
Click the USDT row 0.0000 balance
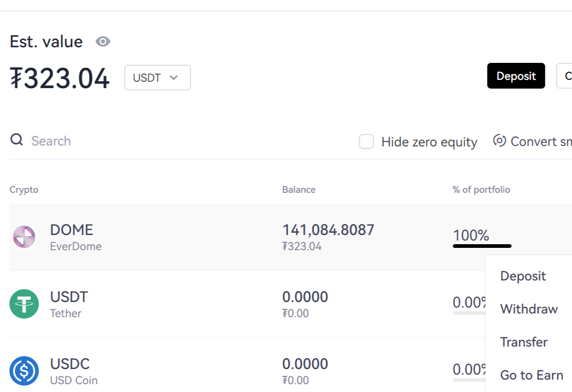[x=305, y=297]
